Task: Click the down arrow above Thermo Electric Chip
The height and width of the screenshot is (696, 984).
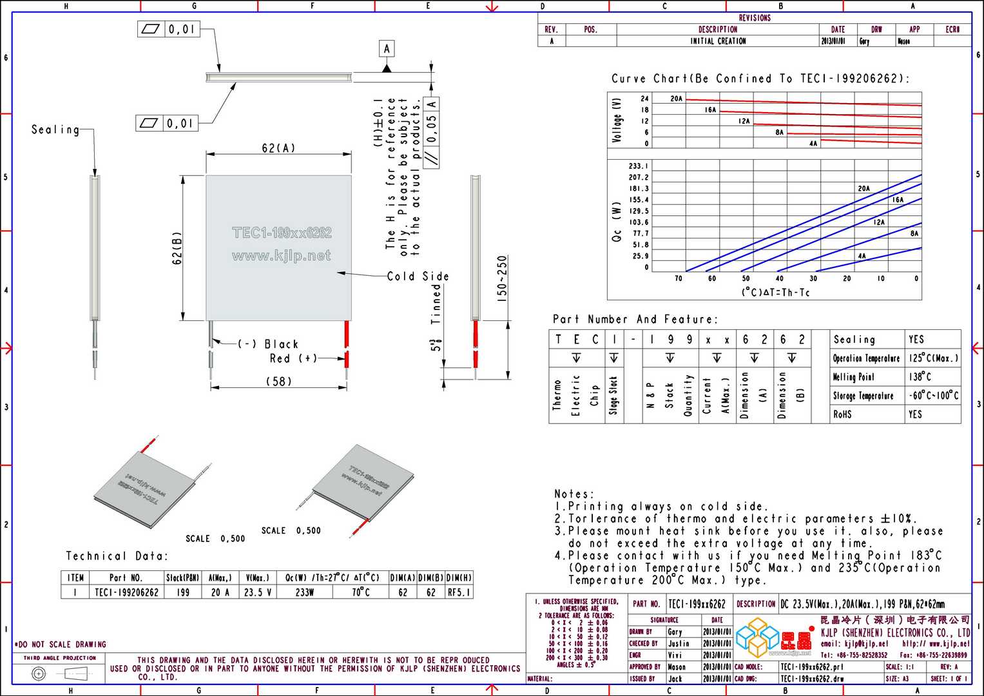Action: (576, 357)
